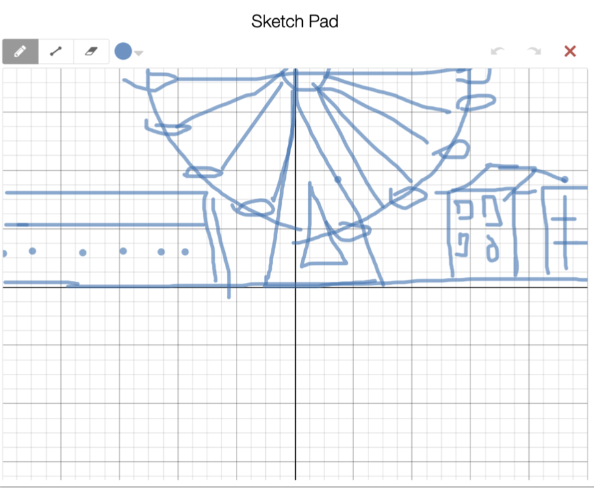Screen dimensions: 594x488
Task: Click the graph origin point
Action: pos(296,287)
